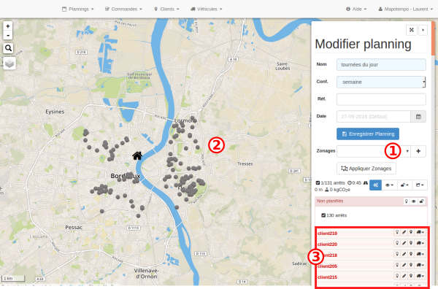Screen dimensions: 438x289
Task: Click the blue optimize routes button
Action: point(375,185)
